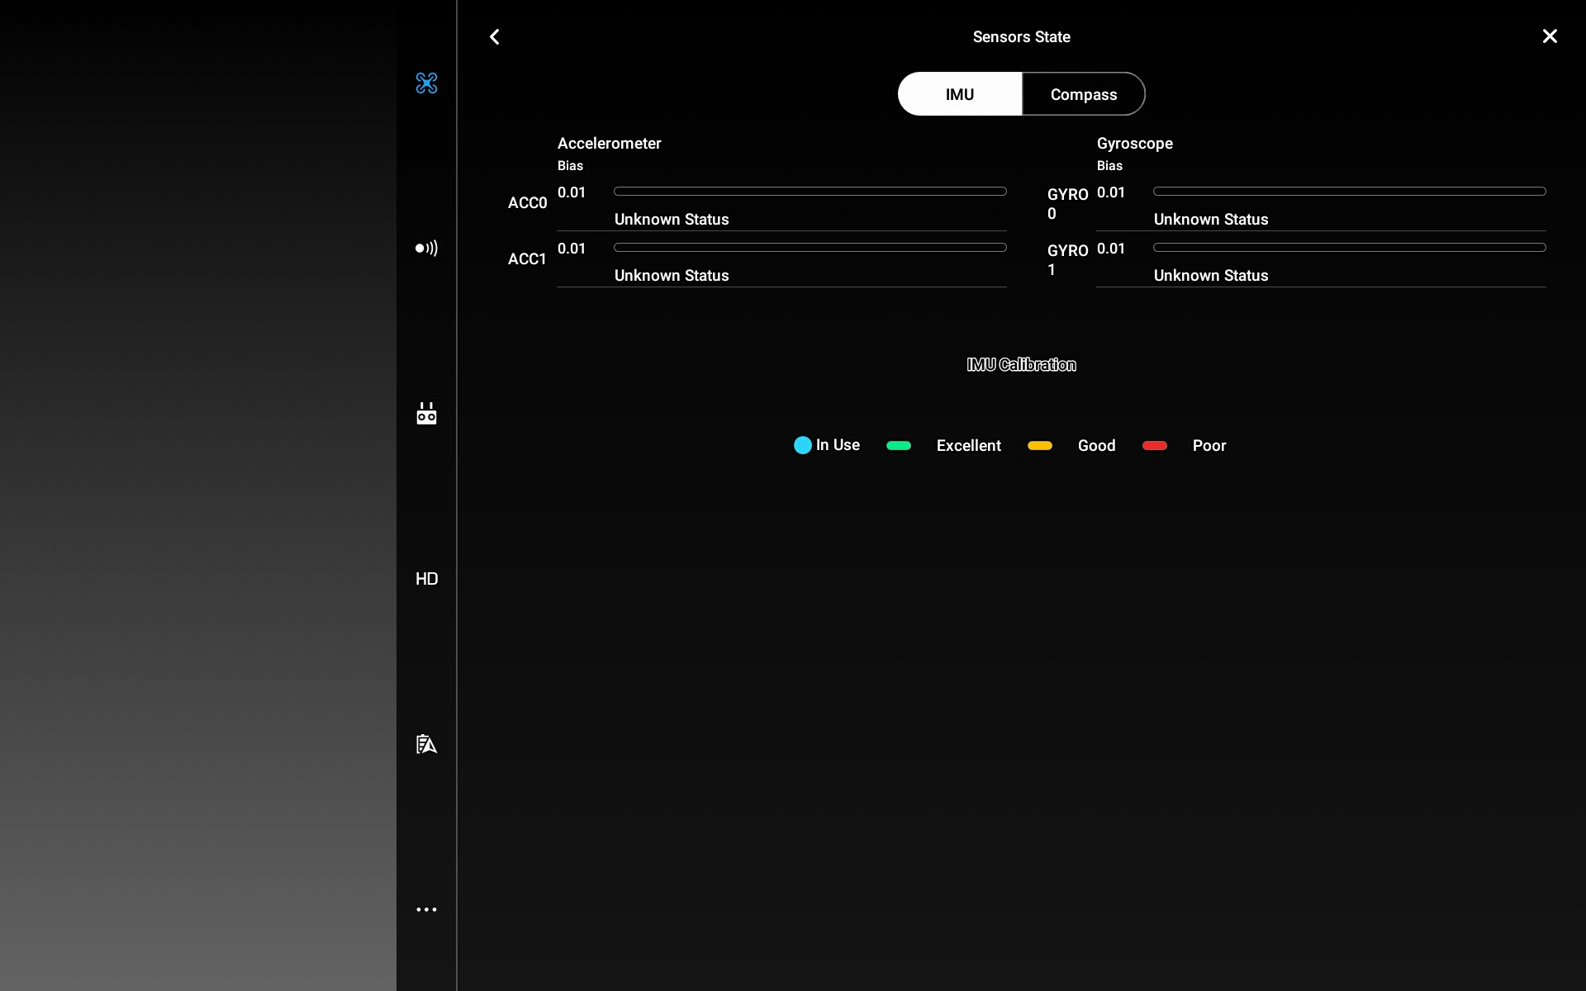Open the sensing/obstacle avoidance settings icon

pos(426,248)
